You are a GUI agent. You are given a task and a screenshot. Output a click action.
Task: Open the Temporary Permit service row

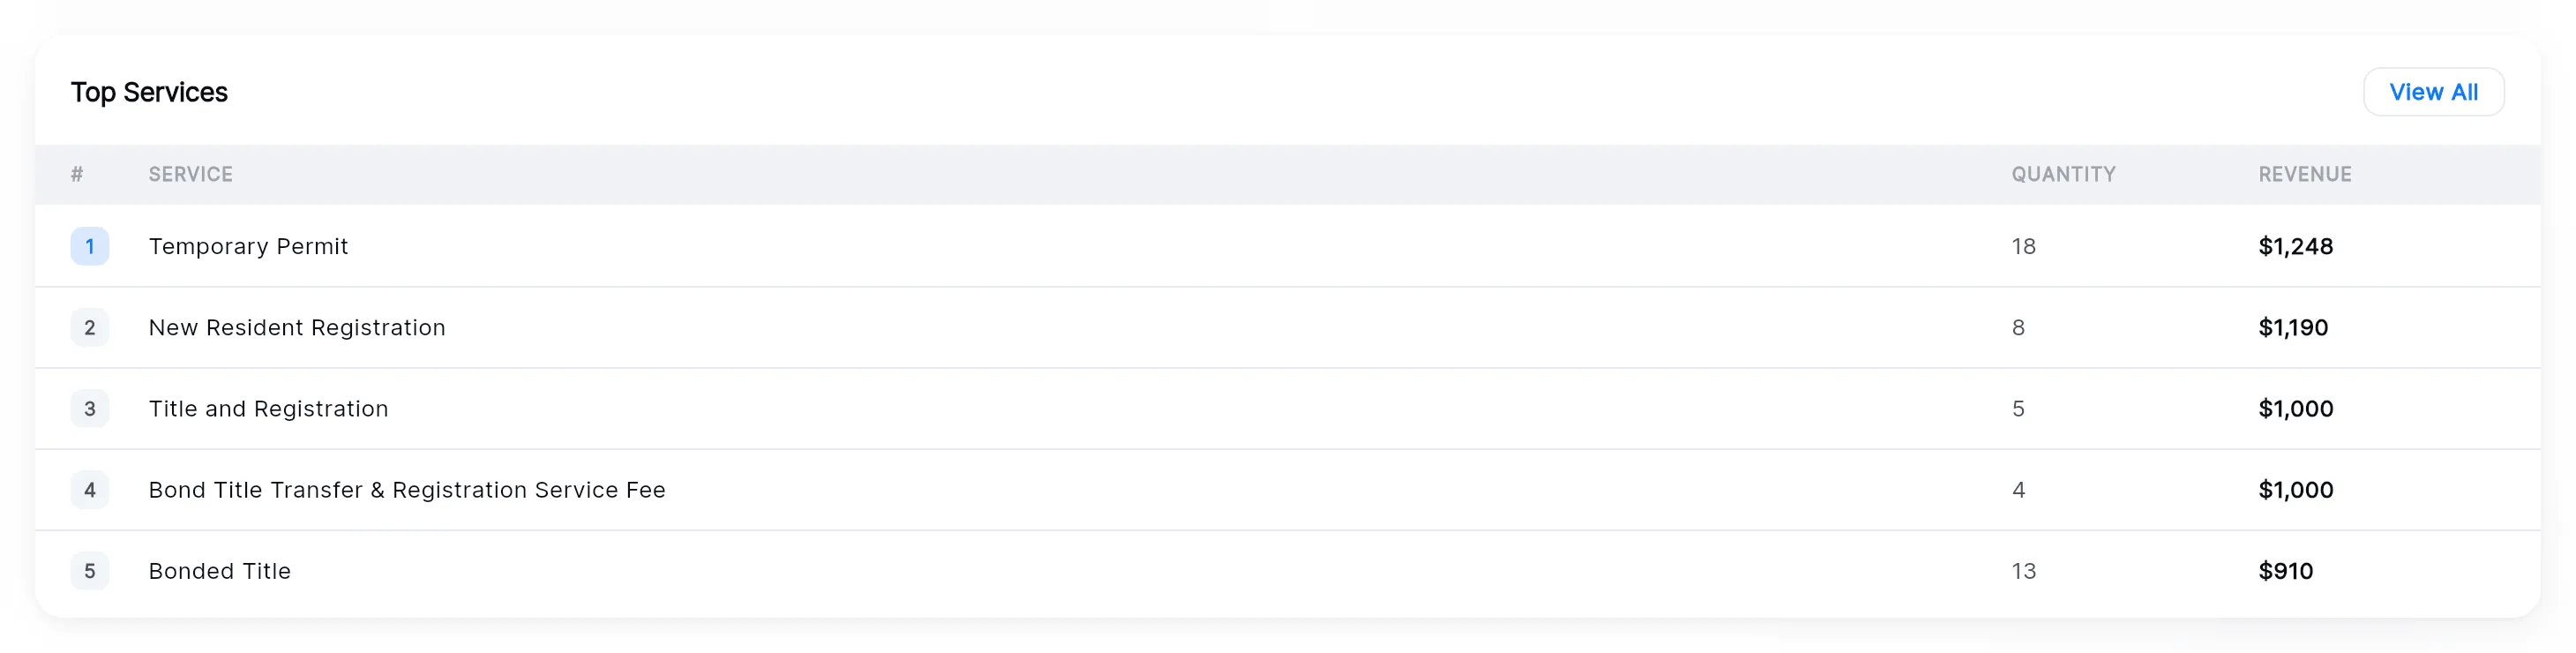pyautogui.click(x=1288, y=246)
